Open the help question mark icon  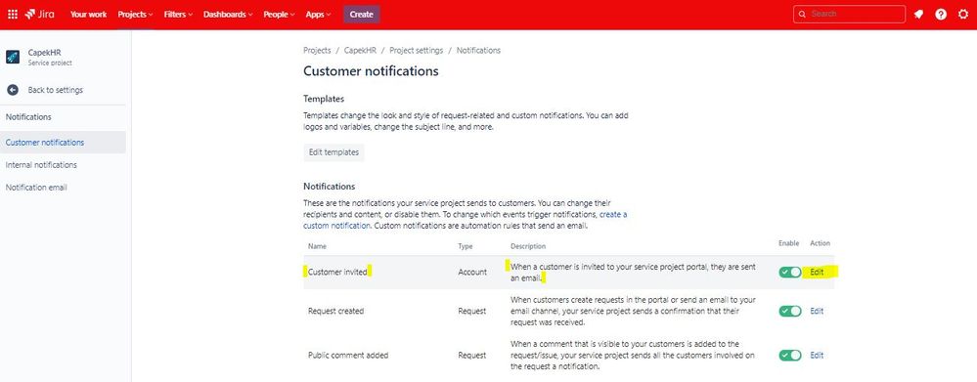click(941, 15)
